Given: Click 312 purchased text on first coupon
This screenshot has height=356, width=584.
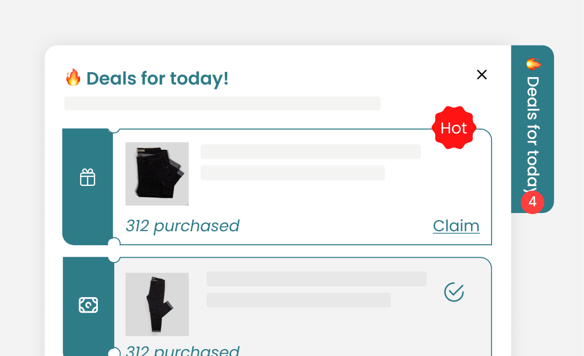Looking at the screenshot, I should (x=182, y=226).
